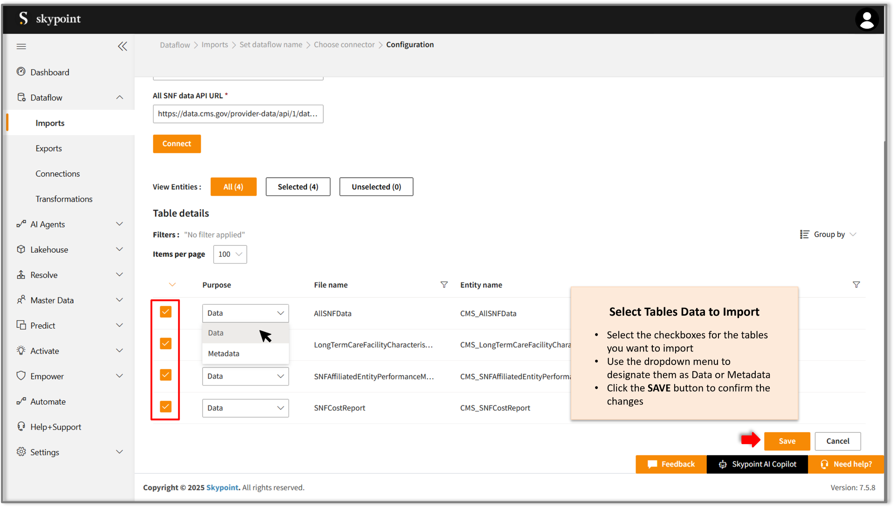Open the user profile avatar
This screenshot has height=507, width=894.
867,19
